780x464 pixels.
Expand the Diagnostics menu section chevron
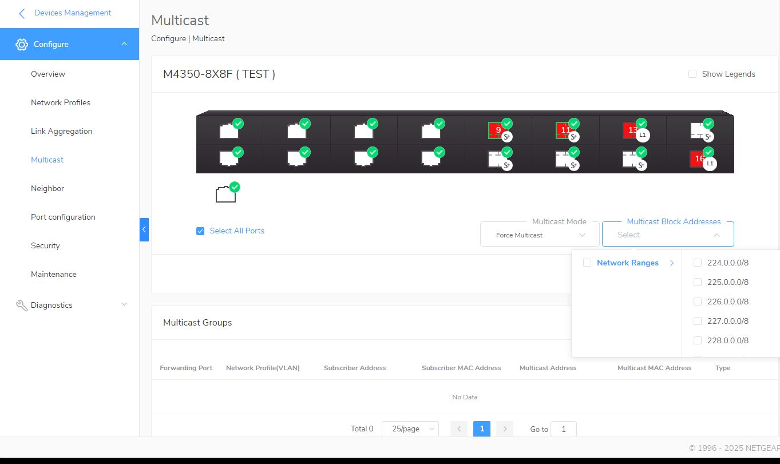pyautogui.click(x=124, y=304)
